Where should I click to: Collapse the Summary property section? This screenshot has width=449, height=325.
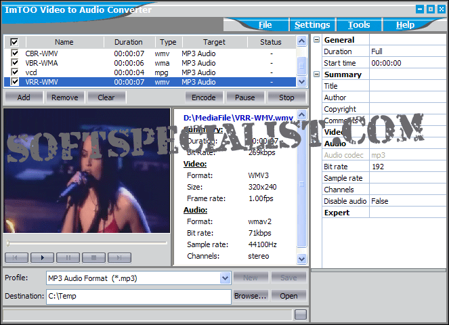tap(316, 74)
